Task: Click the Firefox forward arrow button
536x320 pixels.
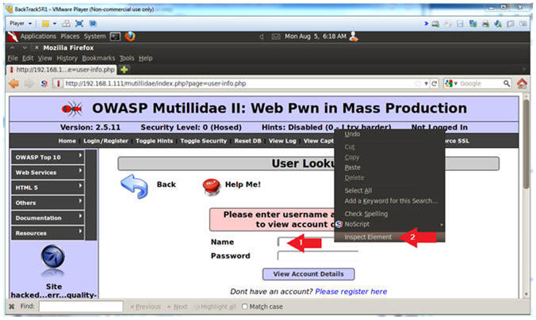Action: point(29,83)
